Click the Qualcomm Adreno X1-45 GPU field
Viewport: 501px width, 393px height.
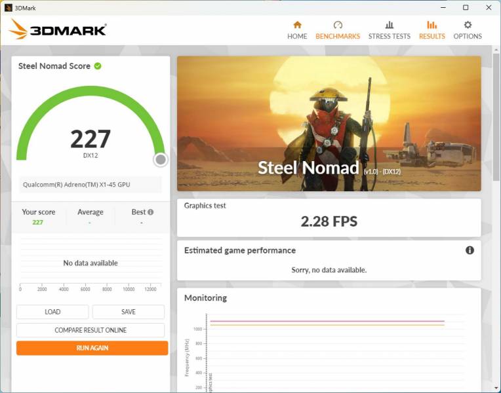coord(90,185)
